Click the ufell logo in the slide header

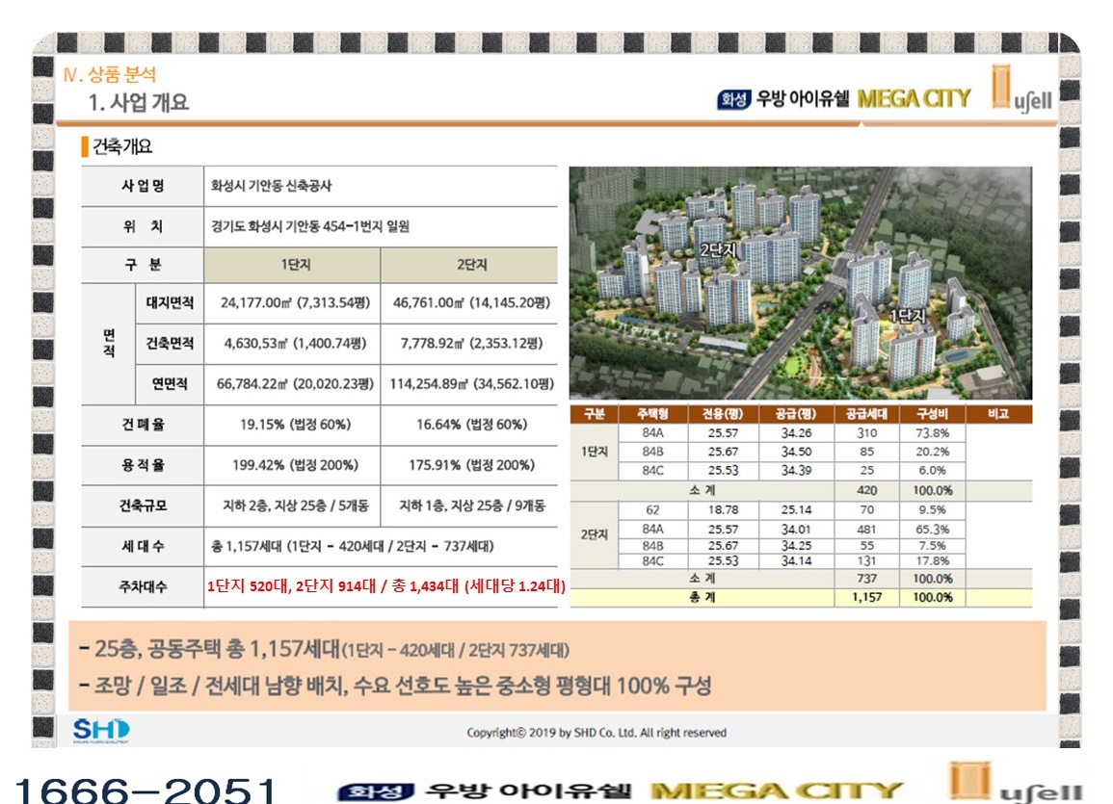click(x=1021, y=90)
